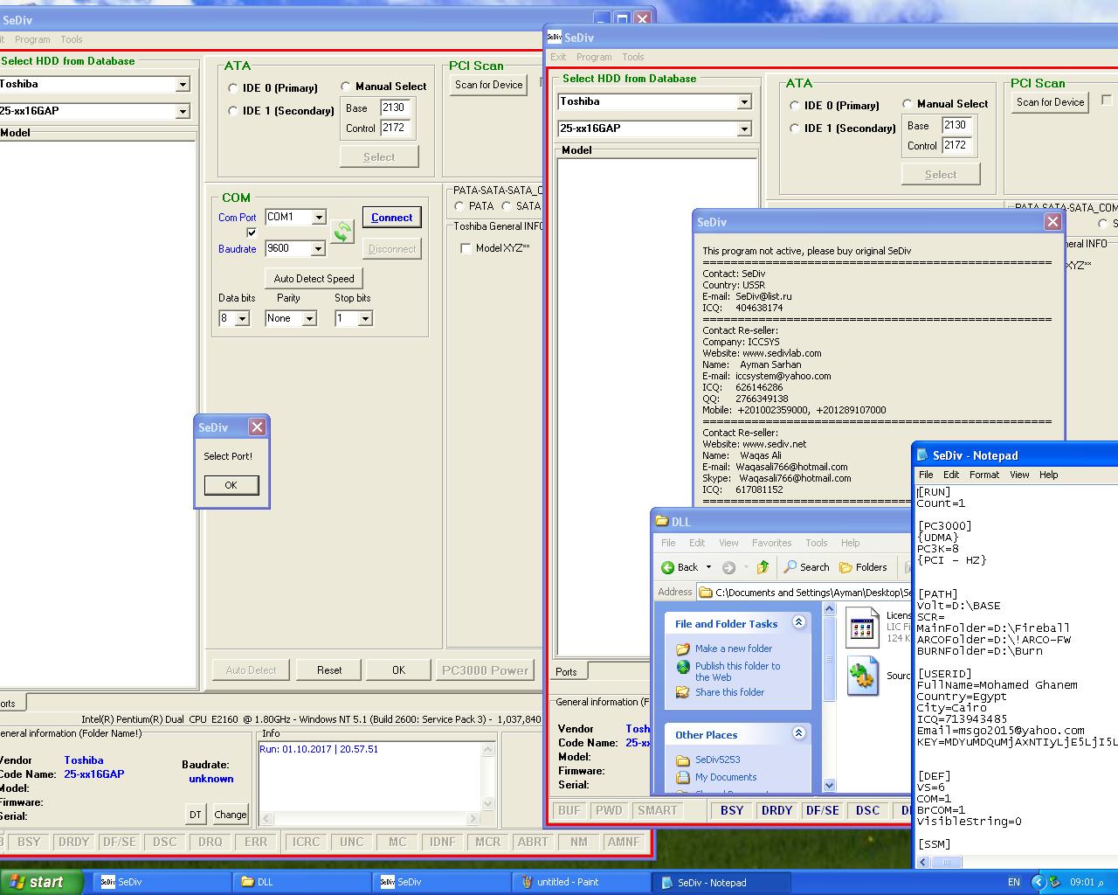Switch to SeDiv - Notepad on taskbar
The image size is (1118, 895).
(x=721, y=882)
